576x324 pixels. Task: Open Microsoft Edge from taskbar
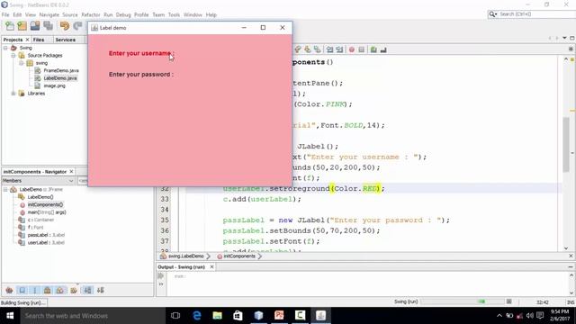197,316
